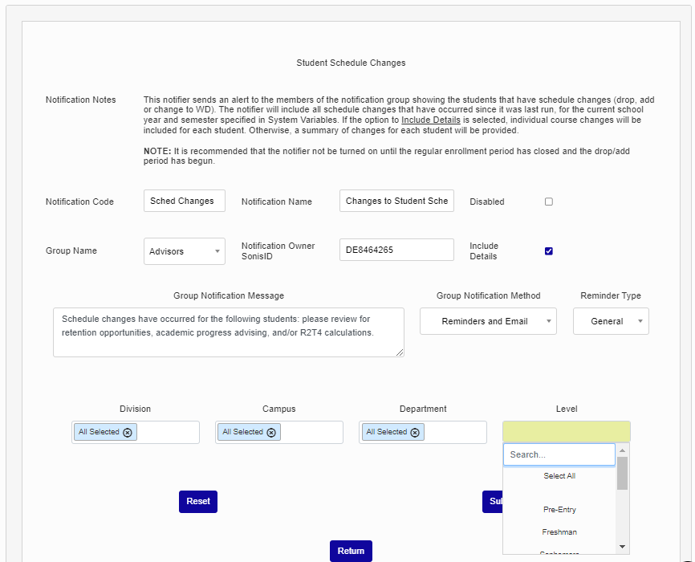
Task: Open the Group Name dropdown
Action: point(185,251)
